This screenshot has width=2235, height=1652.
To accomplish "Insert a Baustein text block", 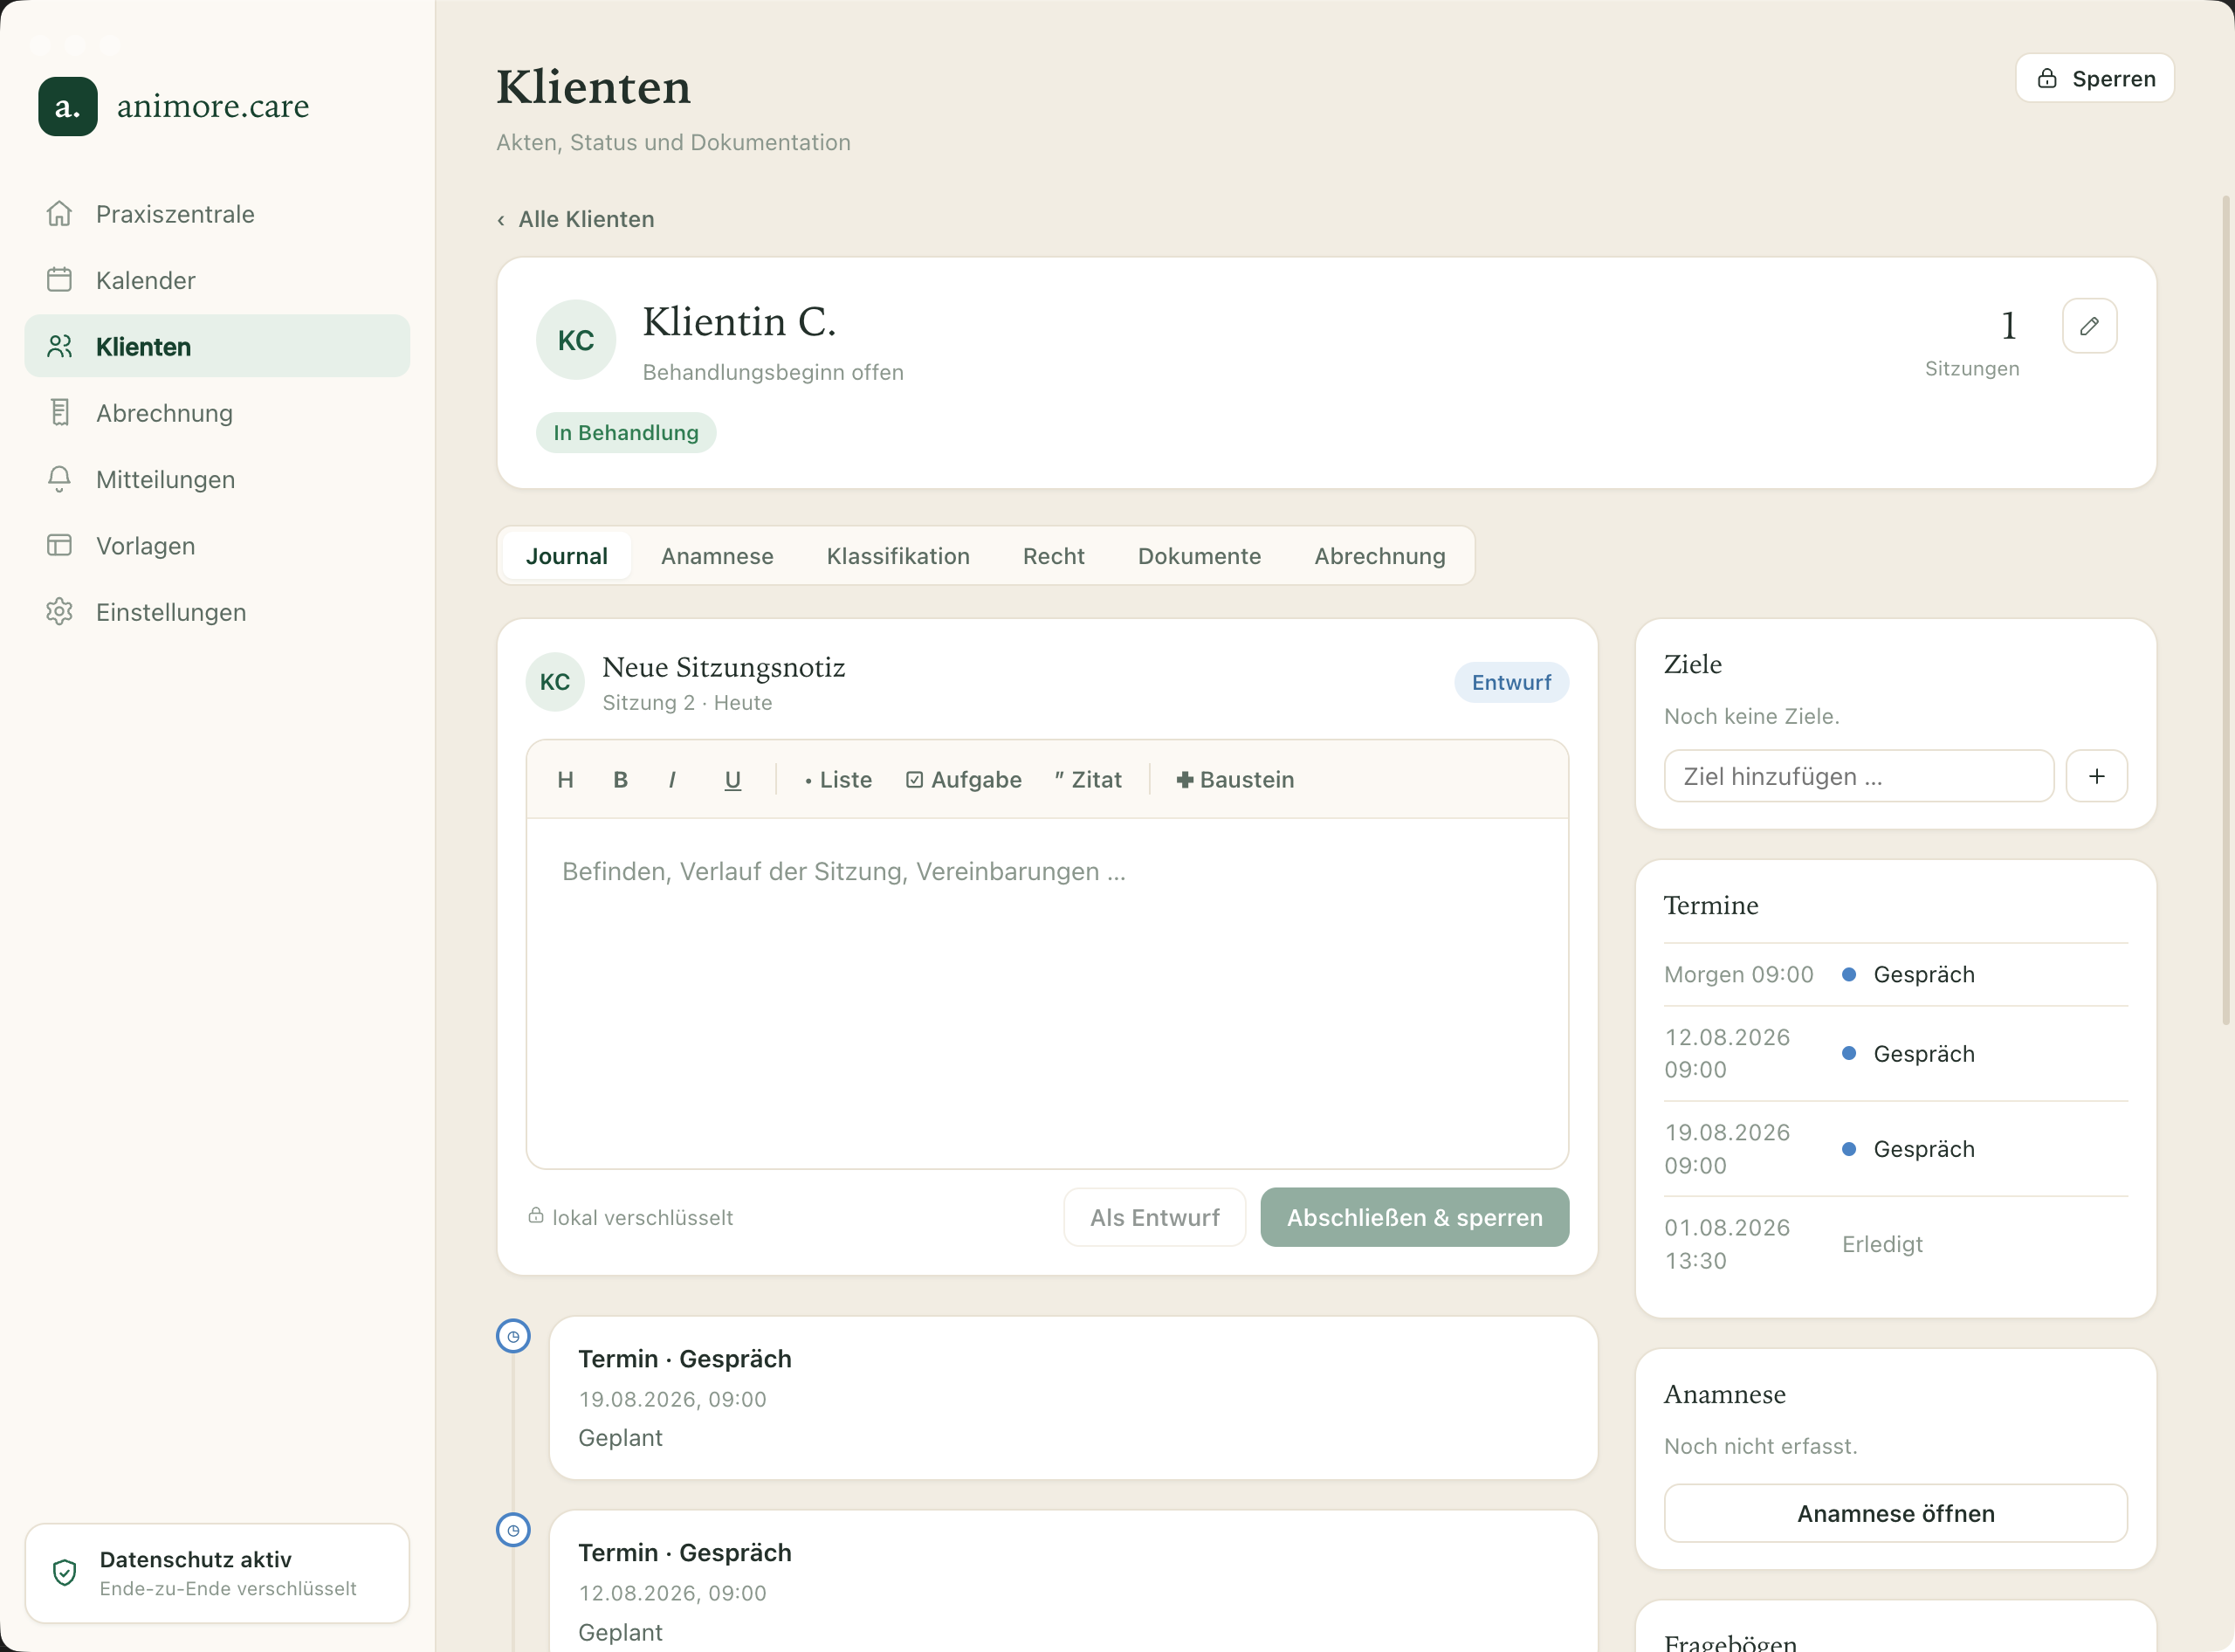I will [x=1235, y=780].
